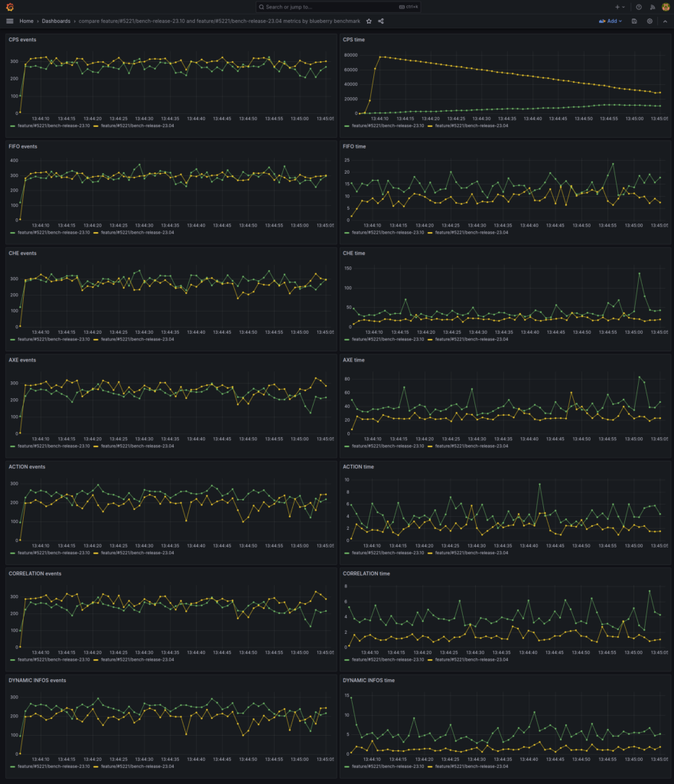Click the DYNAMIC INFOS events panel title
674x784 pixels.
37,681
